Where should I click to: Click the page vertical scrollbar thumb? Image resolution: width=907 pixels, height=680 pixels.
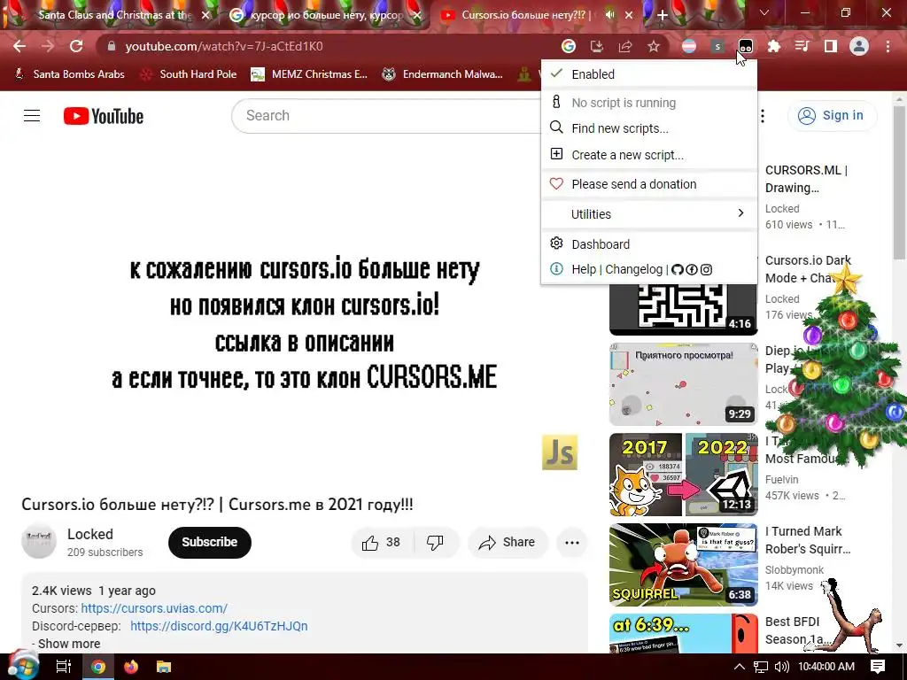(900, 182)
